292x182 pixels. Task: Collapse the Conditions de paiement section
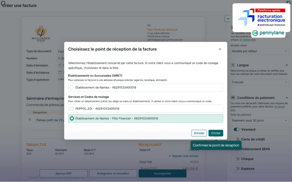point(287,98)
